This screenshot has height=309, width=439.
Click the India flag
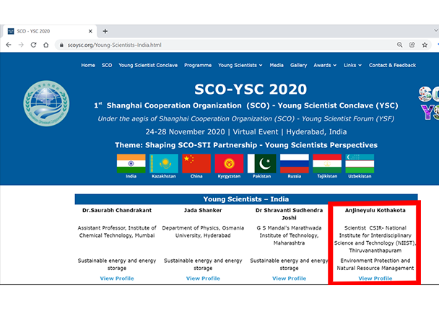tap(131, 163)
